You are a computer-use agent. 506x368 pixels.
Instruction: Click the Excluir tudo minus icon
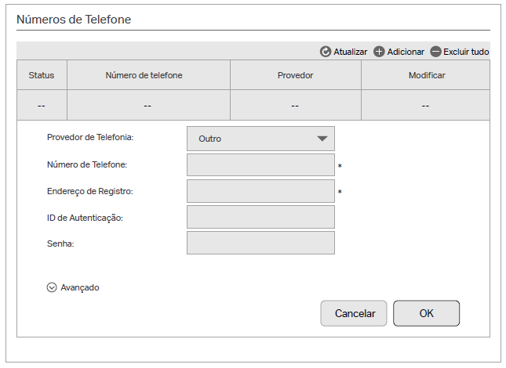(x=435, y=52)
